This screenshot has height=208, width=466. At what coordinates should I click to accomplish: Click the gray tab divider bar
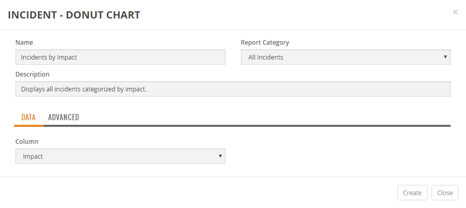(247, 126)
